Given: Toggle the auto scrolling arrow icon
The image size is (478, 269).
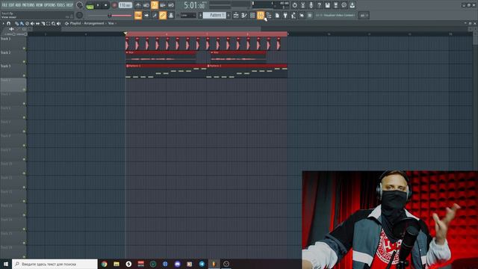Looking at the screenshot, I should tap(146, 15).
